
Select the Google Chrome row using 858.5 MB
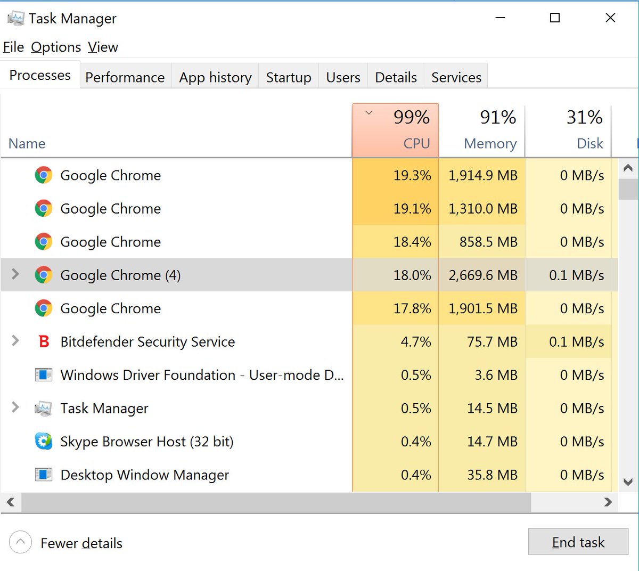tap(309, 242)
